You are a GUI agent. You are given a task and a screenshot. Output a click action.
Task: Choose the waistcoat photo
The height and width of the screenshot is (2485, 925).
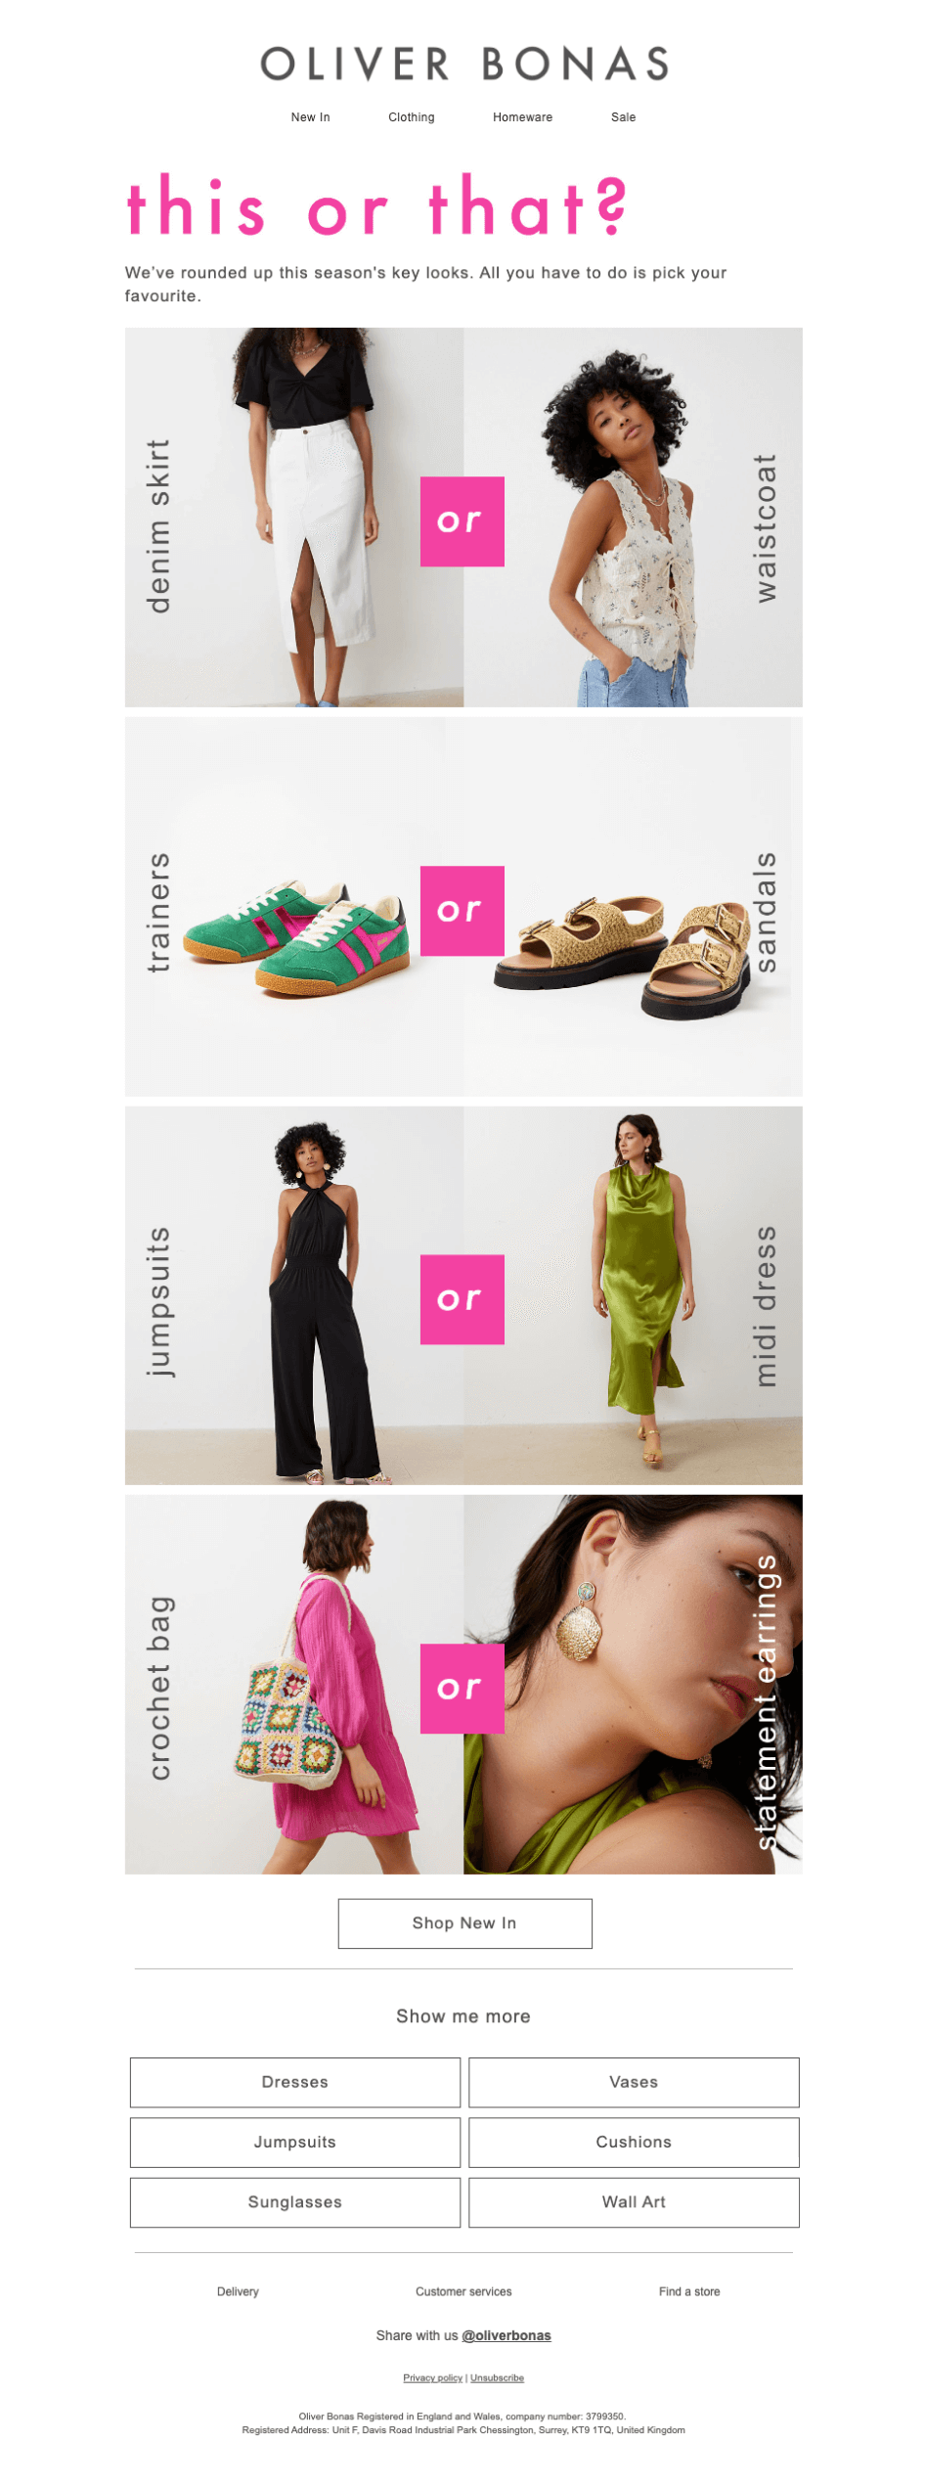coord(633,517)
